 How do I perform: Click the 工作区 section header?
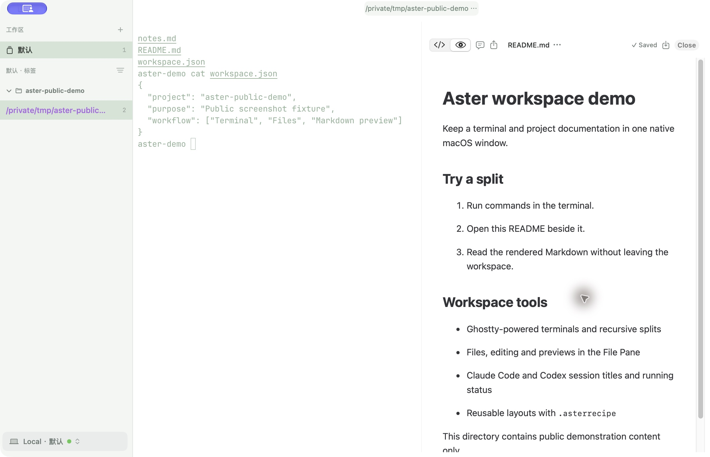[15, 30]
